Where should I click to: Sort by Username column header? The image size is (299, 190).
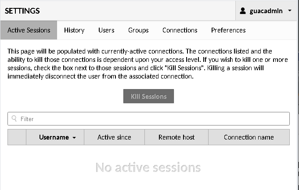[x=55, y=137]
